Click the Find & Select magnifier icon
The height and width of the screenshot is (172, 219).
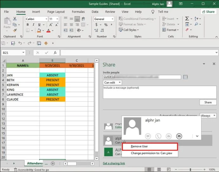[196, 24]
